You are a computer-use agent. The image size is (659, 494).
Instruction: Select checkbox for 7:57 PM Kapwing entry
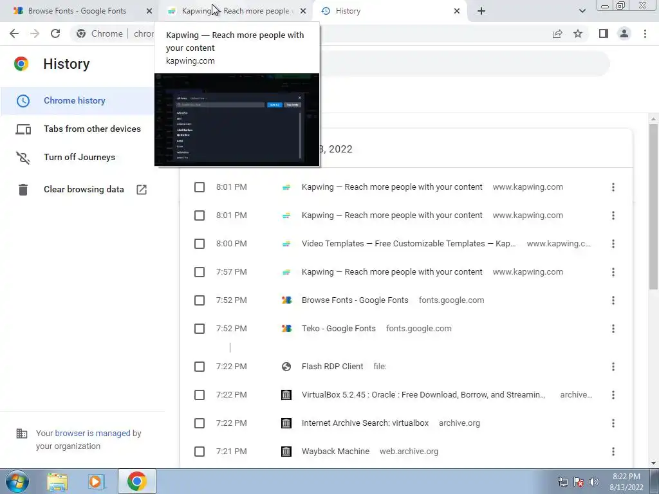pos(200,272)
